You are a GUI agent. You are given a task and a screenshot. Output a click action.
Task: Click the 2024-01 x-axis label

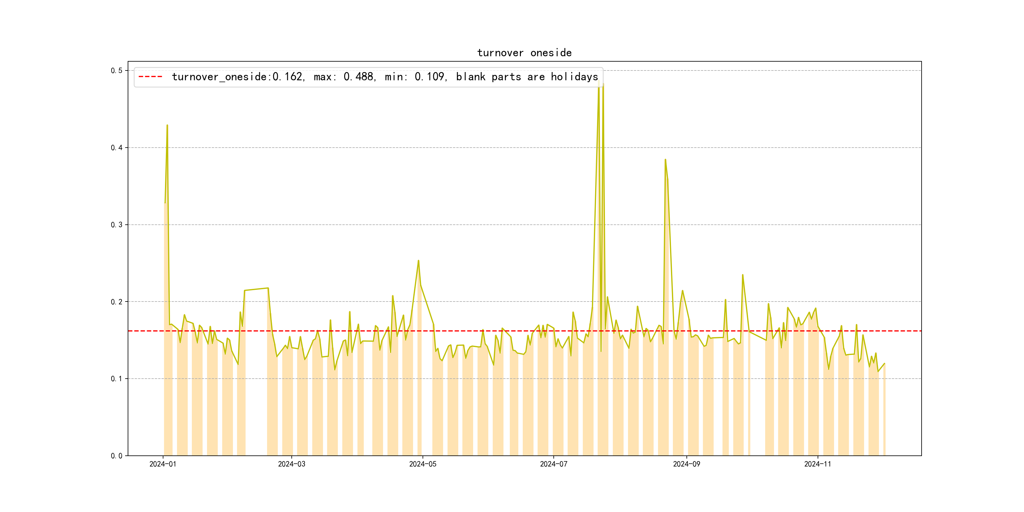point(162,464)
